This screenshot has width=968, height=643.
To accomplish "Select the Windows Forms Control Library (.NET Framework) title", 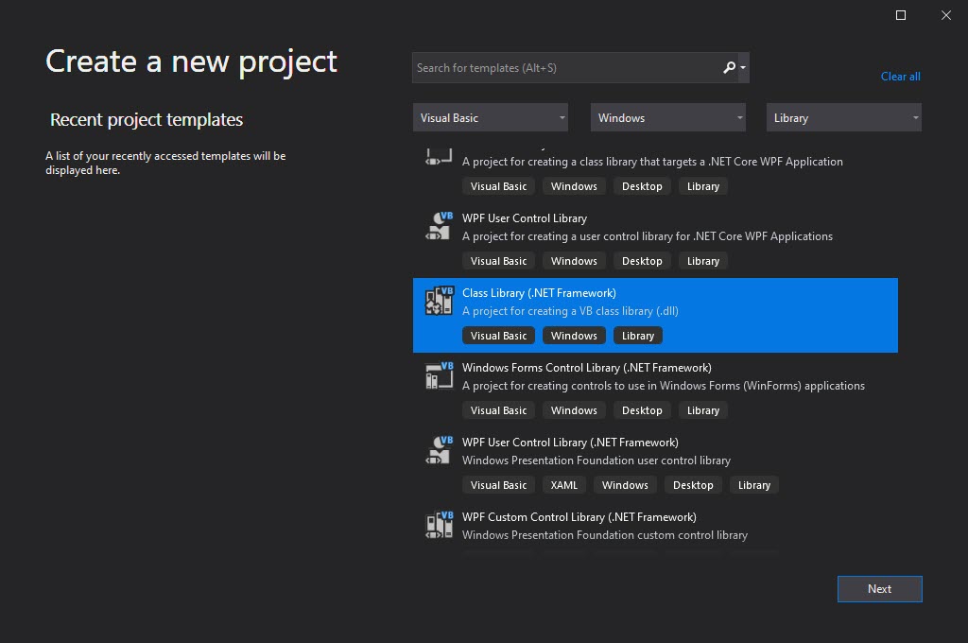I will [x=586, y=368].
